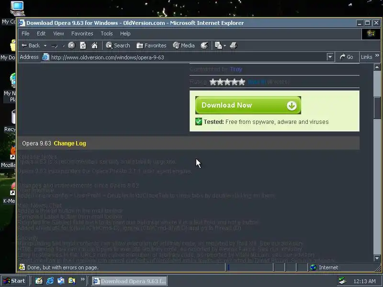
Task: Open Show Desktop quick launch icon
Action: tap(39, 281)
